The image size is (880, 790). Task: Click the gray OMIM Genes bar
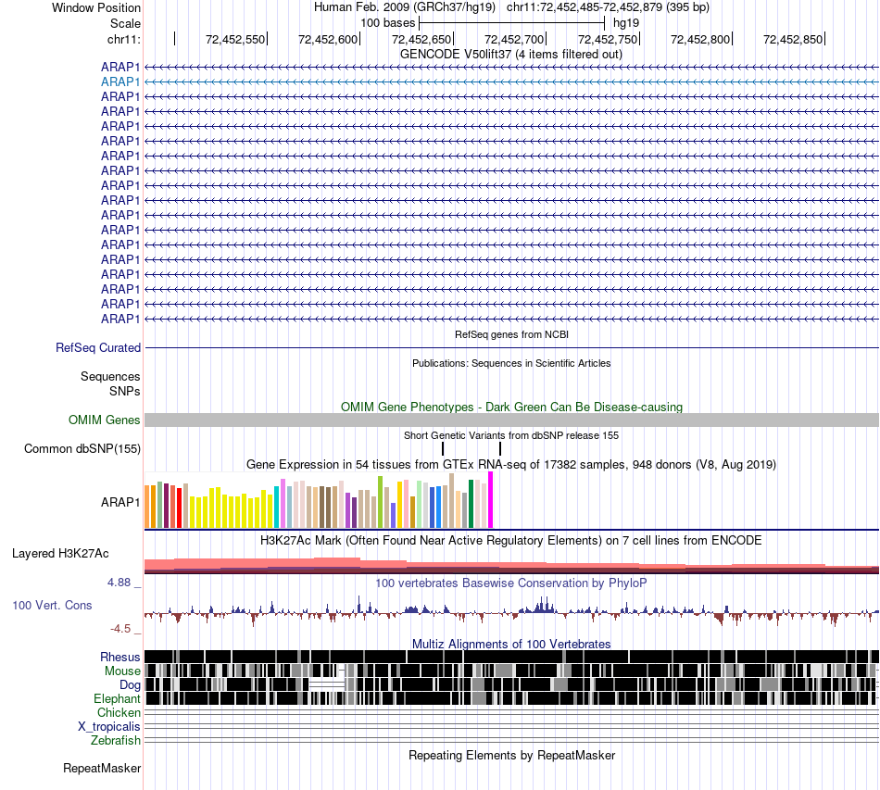coord(512,420)
